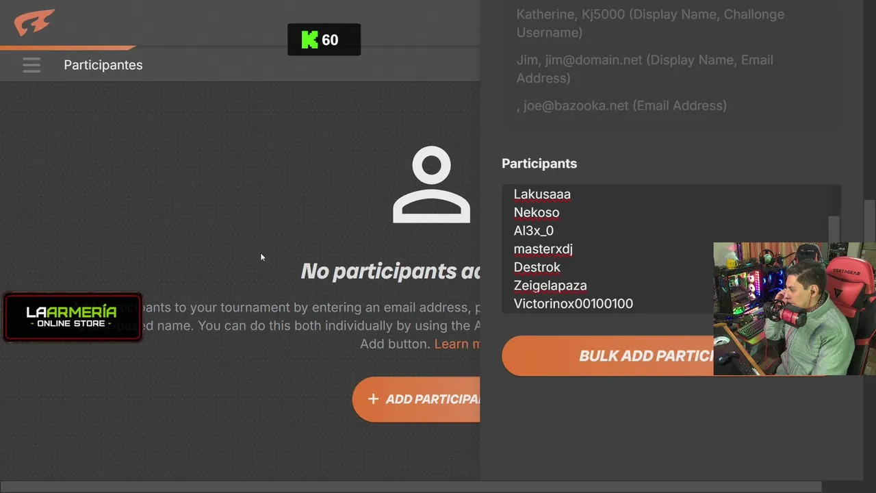Image resolution: width=876 pixels, height=493 pixels.
Task: Click the streamer webcam overlay
Action: (795, 309)
